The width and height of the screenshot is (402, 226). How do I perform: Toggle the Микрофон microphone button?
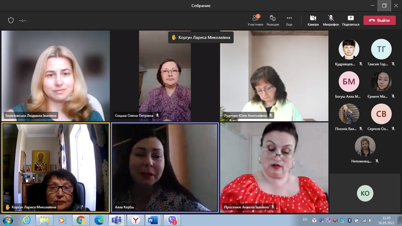point(331,20)
